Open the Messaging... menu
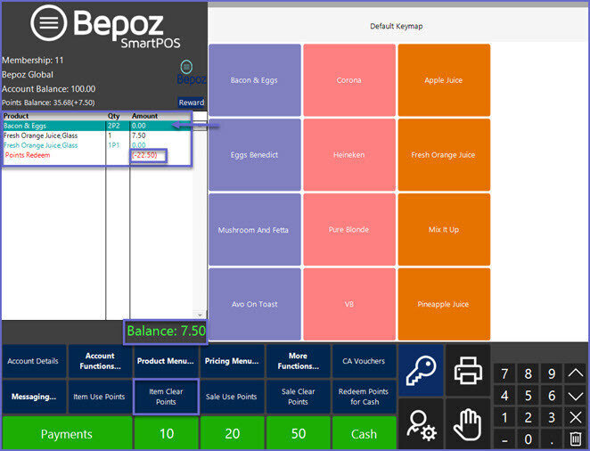590x451 pixels. (34, 397)
